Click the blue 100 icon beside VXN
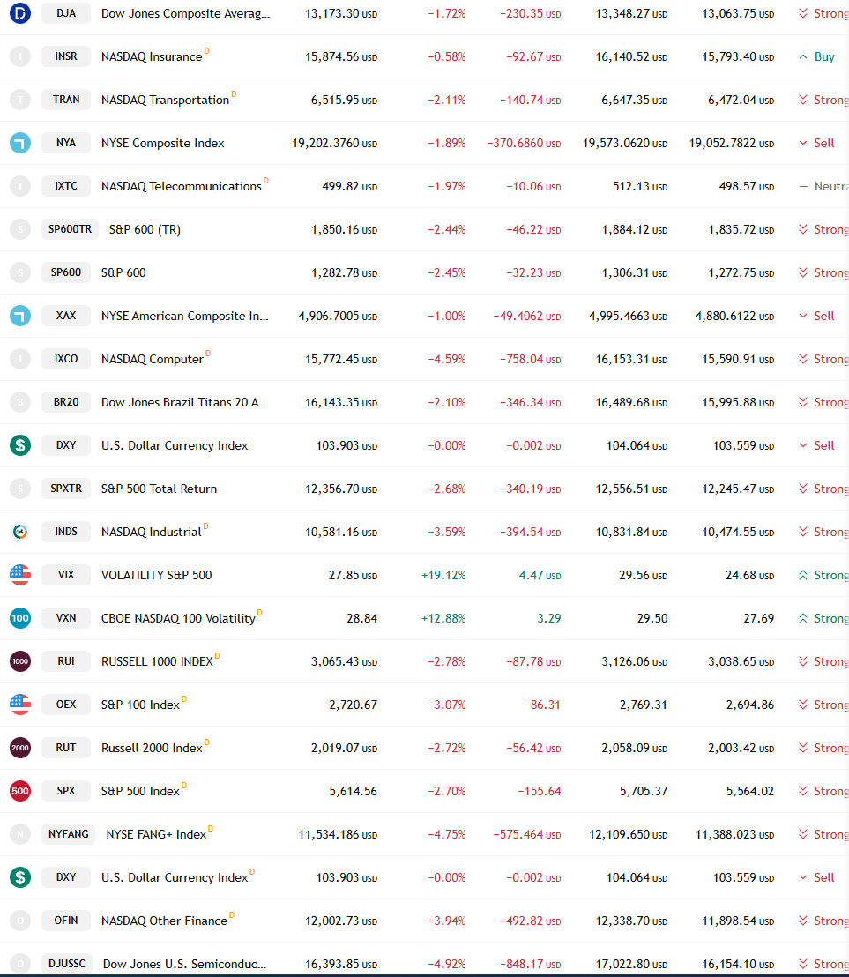 [x=20, y=618]
